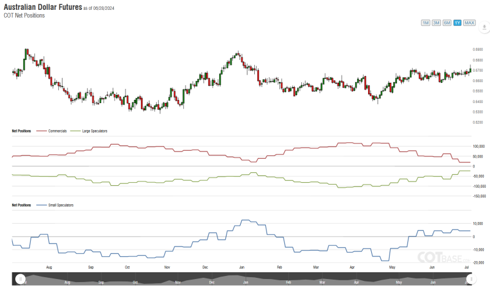490x287 pixels.
Task: Click the navigator timeline at Oct
Action: 136,281
